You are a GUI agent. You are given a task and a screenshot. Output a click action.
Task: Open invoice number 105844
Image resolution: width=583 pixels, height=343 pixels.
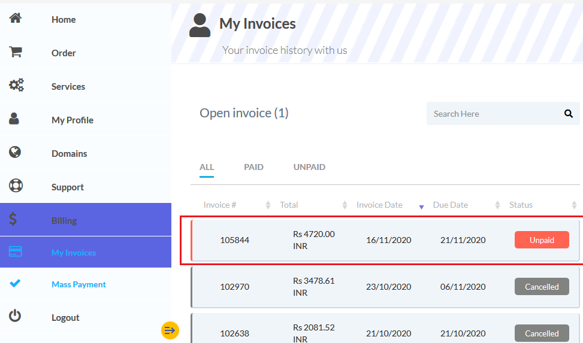pos(235,240)
